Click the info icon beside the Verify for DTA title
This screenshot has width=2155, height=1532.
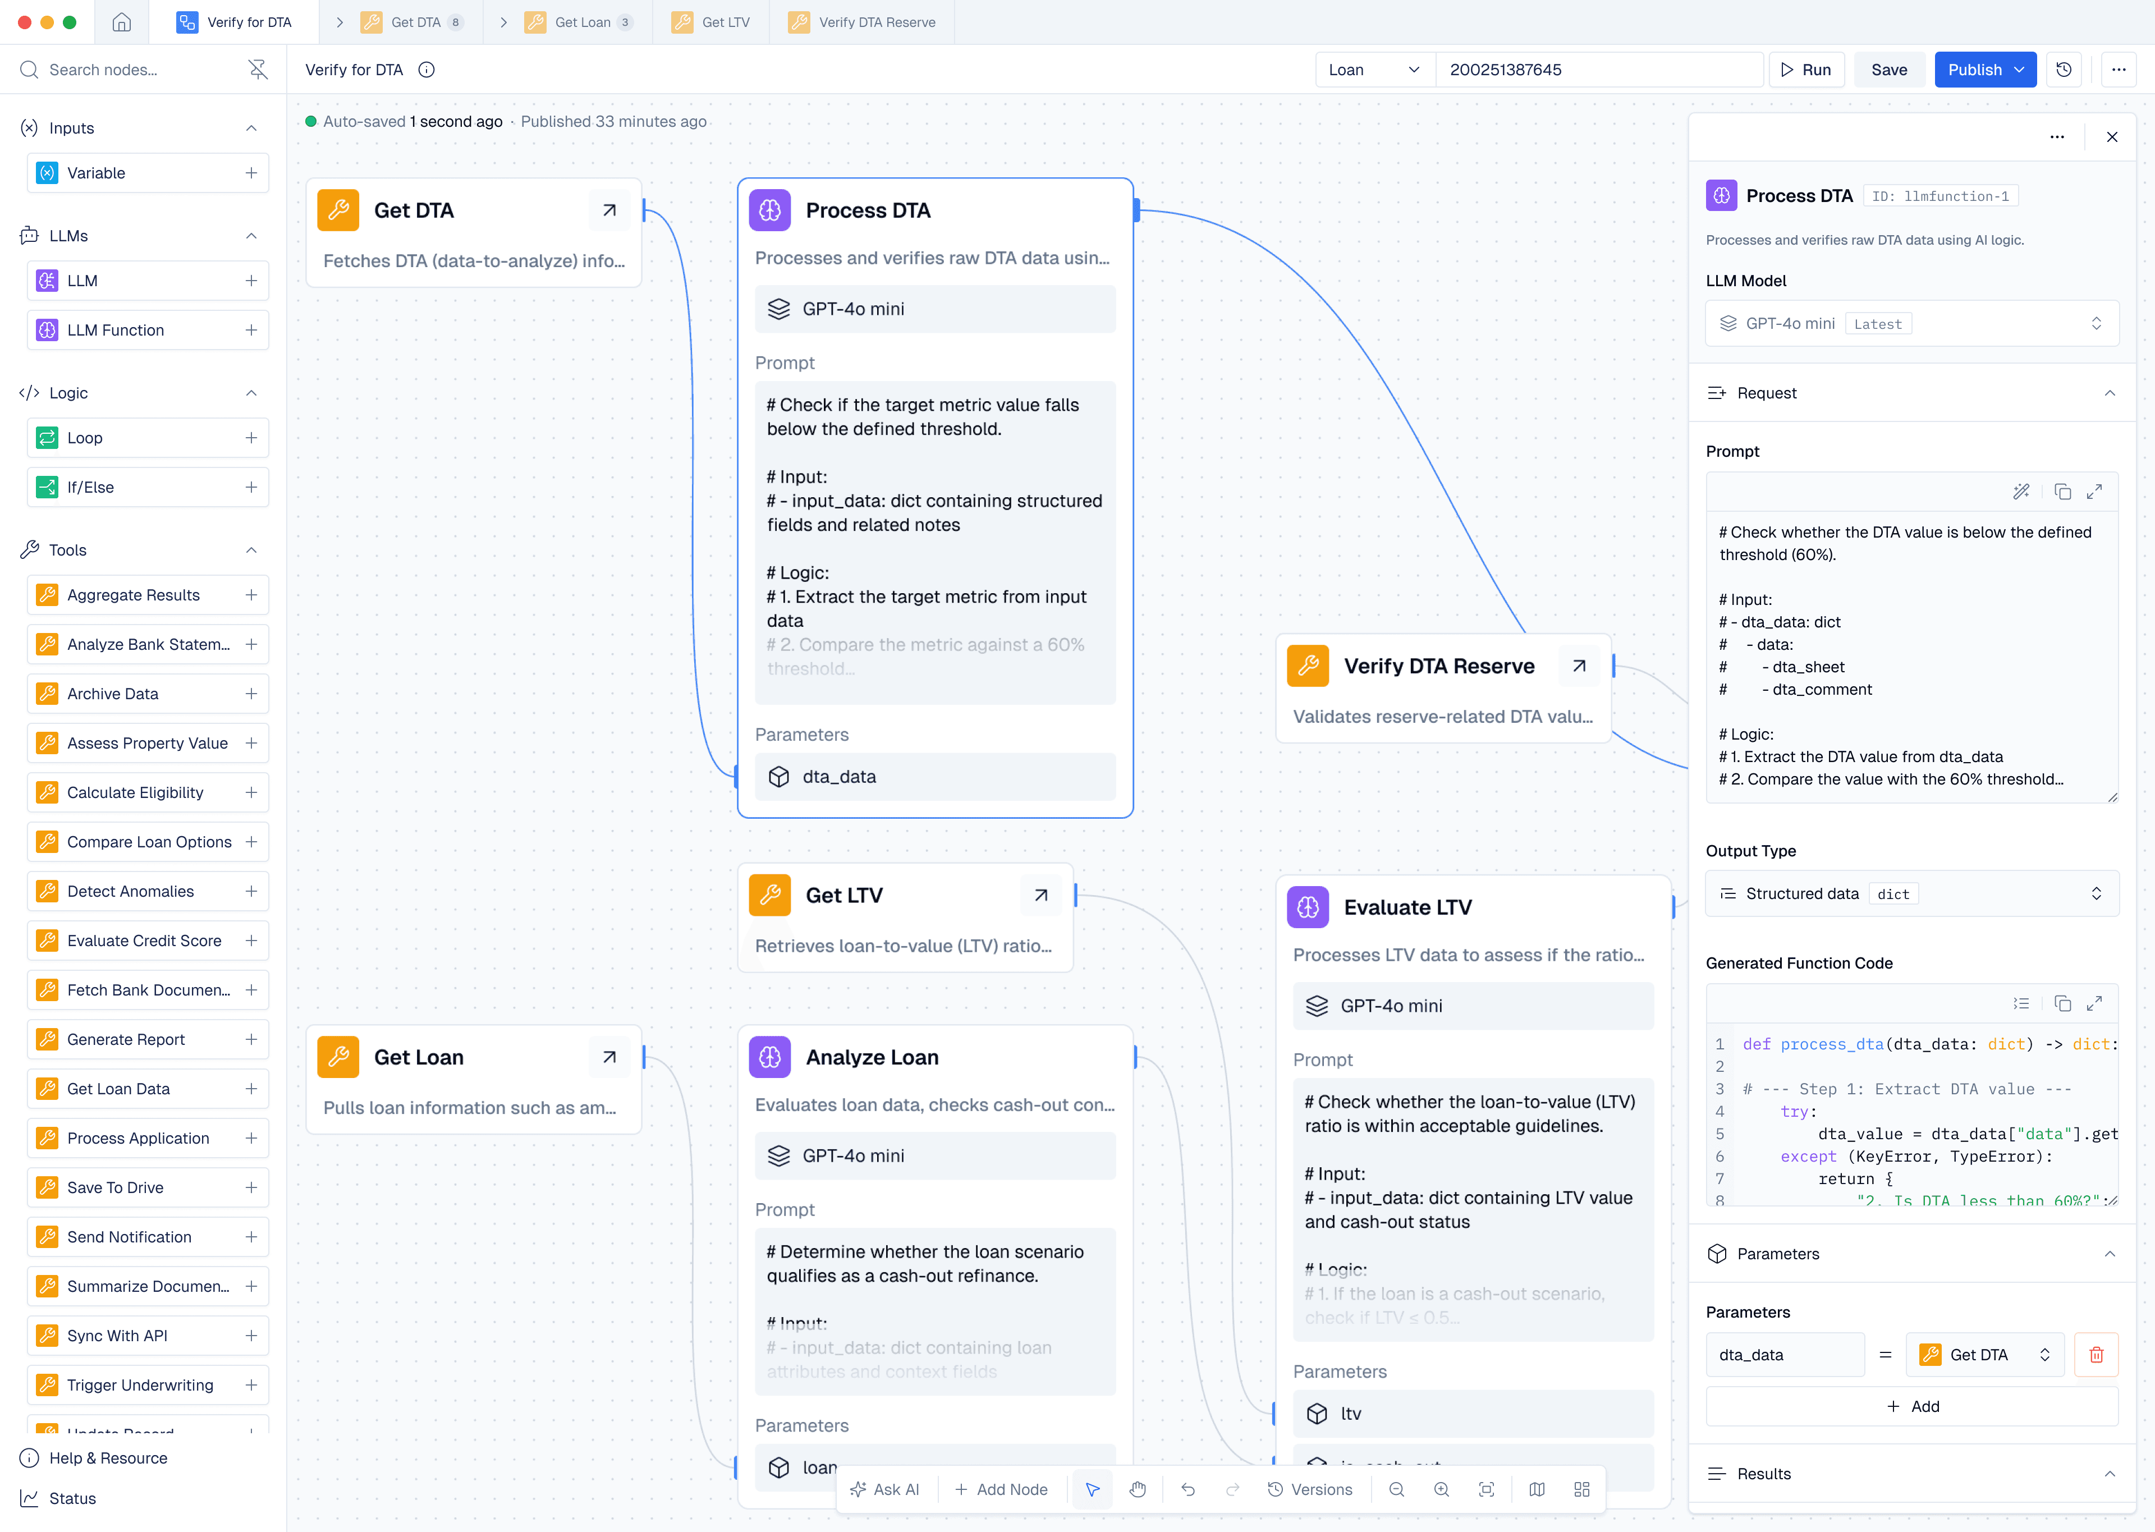427,70
